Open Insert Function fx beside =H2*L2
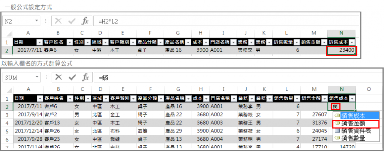This screenshot has height=152, width=384. pos(85,21)
